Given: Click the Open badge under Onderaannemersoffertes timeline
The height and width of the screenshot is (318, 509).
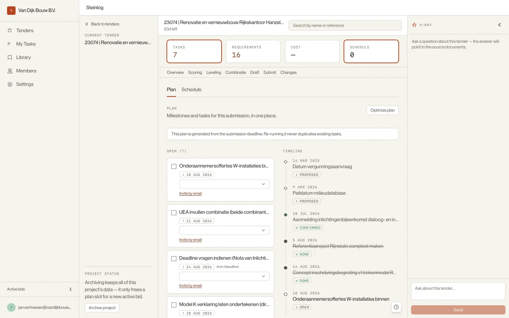Looking at the screenshot, I should (x=302, y=307).
